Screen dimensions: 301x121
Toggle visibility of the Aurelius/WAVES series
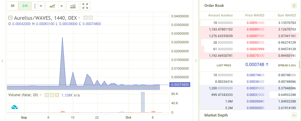click(x=86, y=18)
